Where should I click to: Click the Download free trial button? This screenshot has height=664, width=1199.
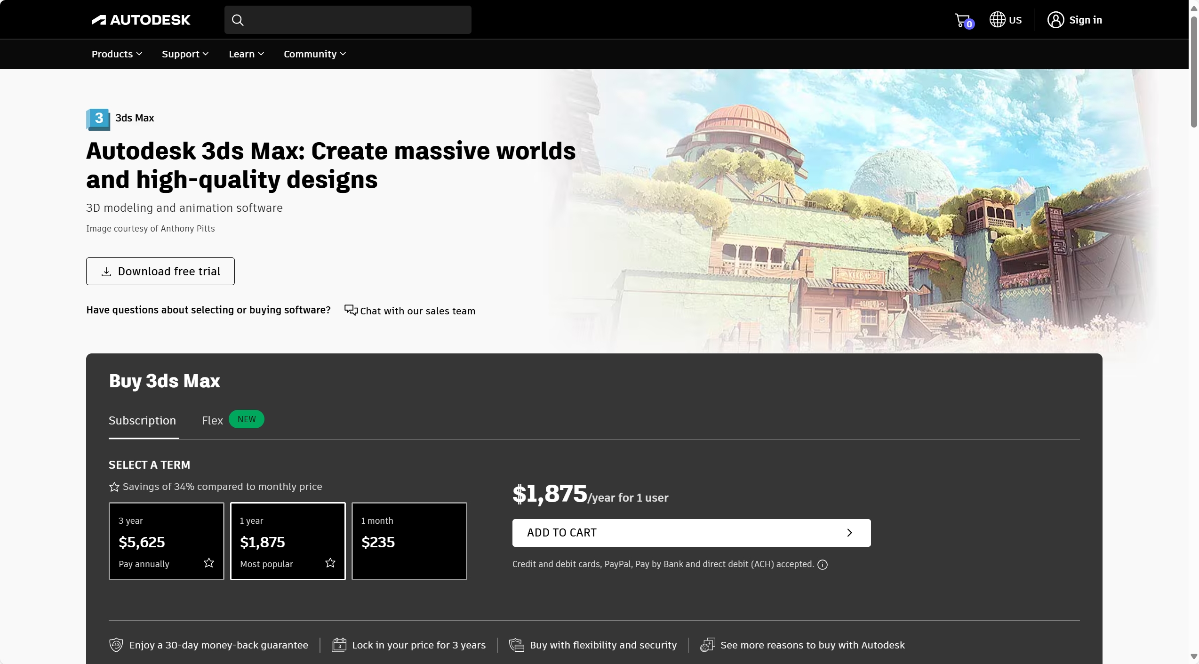160,271
